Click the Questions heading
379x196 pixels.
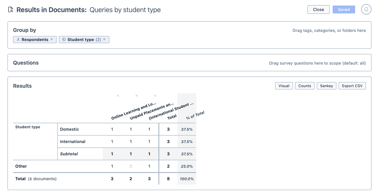pos(26,63)
